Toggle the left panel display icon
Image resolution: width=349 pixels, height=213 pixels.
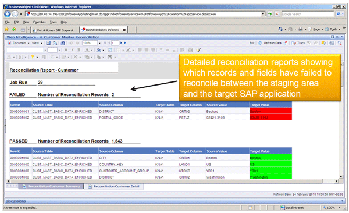click(x=332, y=43)
